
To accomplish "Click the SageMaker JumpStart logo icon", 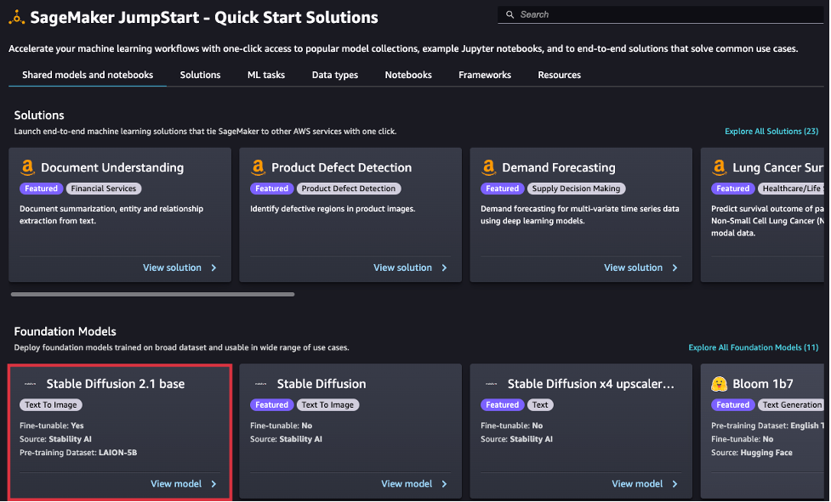I will [x=17, y=18].
